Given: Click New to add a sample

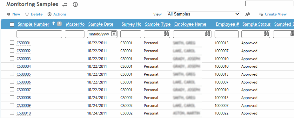Looking at the screenshot, I should coord(14,14).
